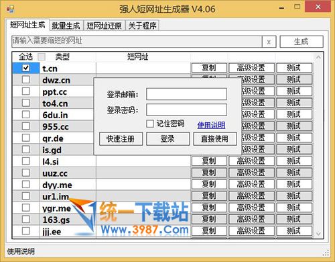Screen dimensions: 335x262
Task: Choose 直接使用 to skip login
Action: pos(214,139)
